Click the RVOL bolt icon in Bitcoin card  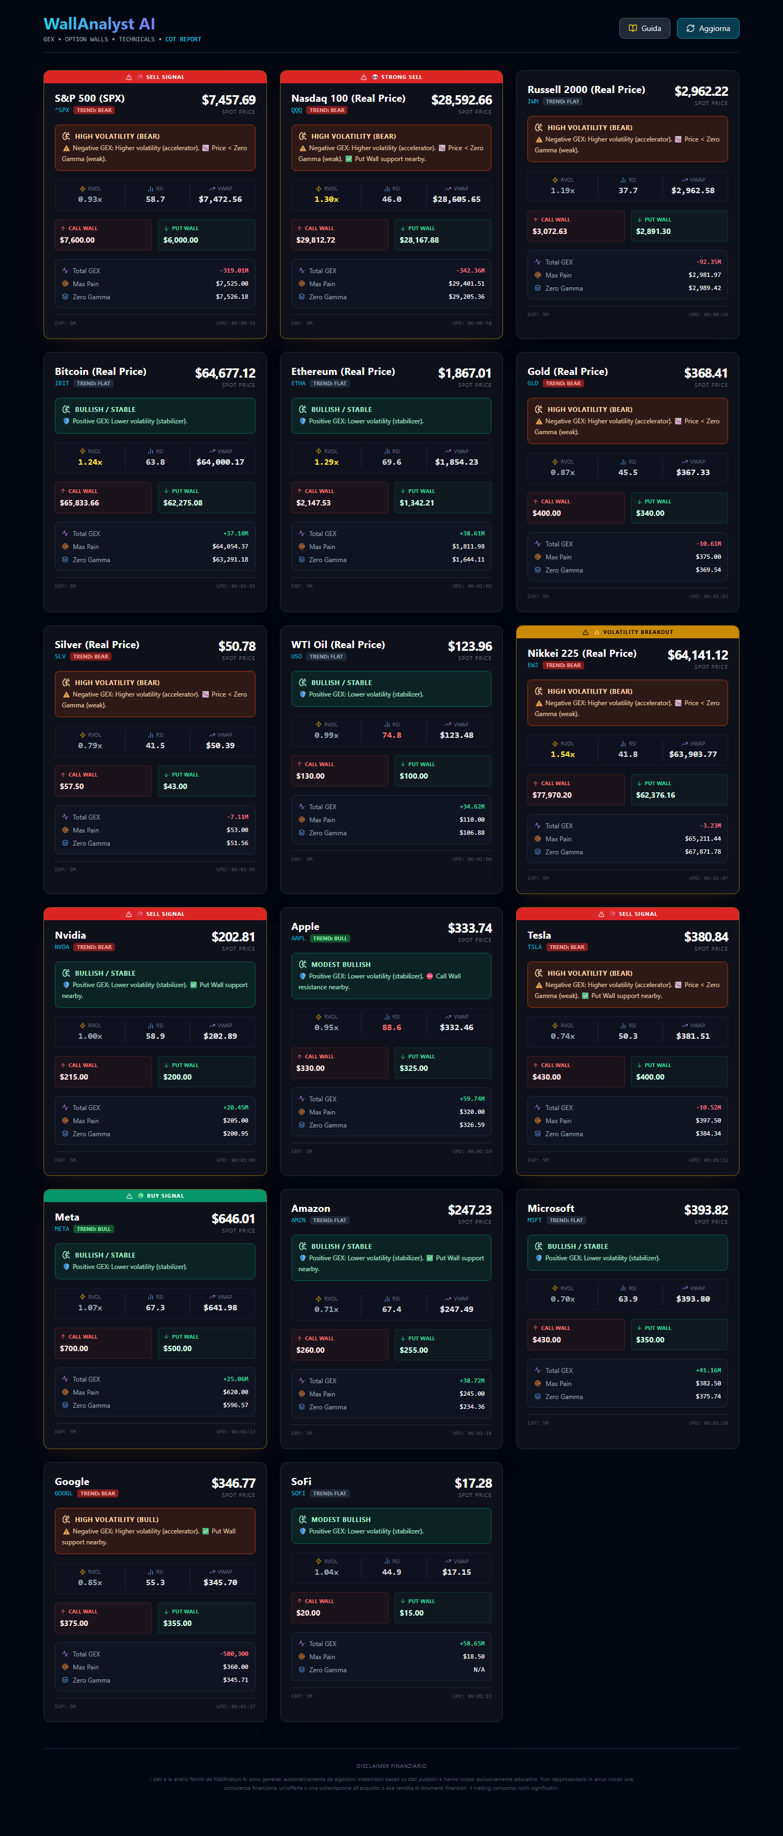pyautogui.click(x=83, y=451)
